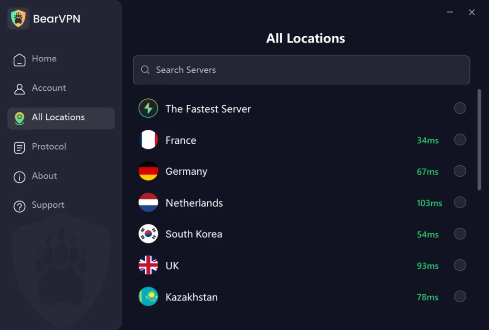The image size is (489, 330).
Task: Click the Account person icon
Action: pyautogui.click(x=19, y=88)
